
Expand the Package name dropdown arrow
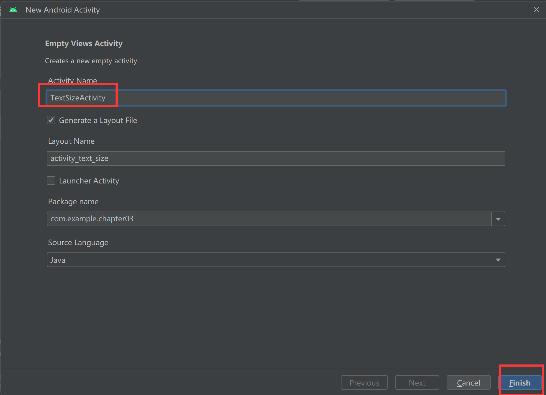498,219
